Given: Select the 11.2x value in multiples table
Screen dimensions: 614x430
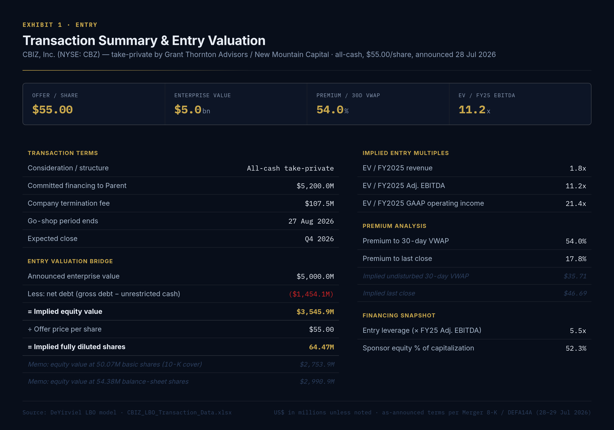Looking at the screenshot, I should pyautogui.click(x=576, y=186).
